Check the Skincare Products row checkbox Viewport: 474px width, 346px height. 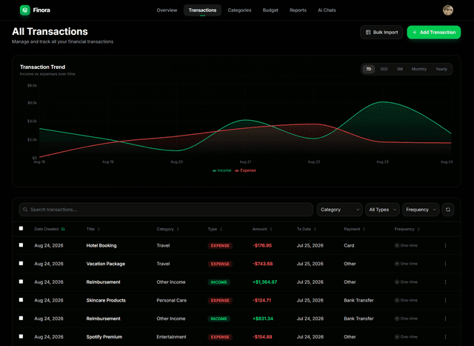pyautogui.click(x=21, y=300)
